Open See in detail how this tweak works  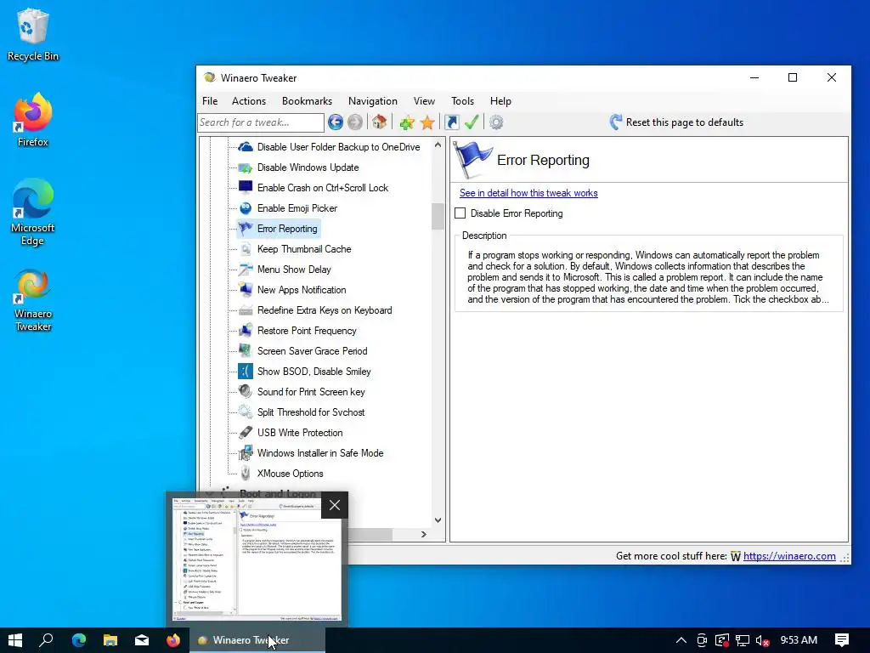click(x=528, y=193)
